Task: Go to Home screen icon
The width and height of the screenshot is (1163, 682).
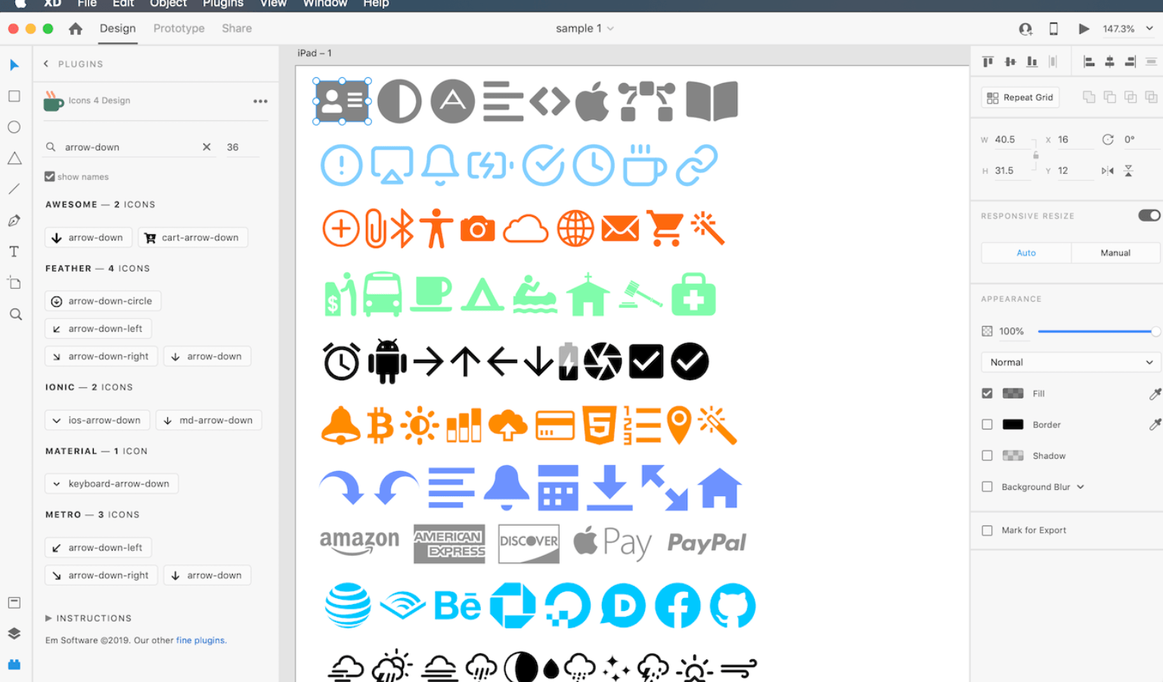Action: point(75,29)
